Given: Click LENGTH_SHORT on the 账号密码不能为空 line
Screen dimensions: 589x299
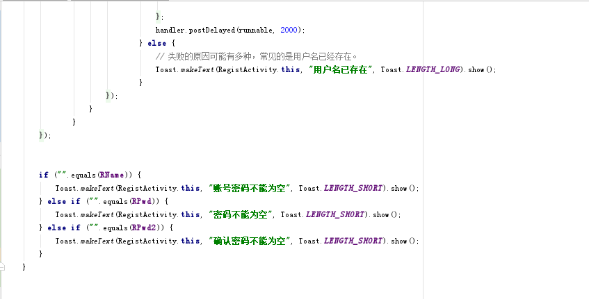Looking at the screenshot, I should [353, 189].
